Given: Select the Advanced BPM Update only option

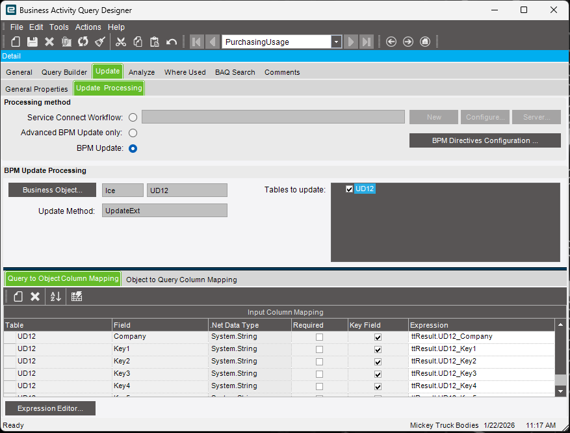Looking at the screenshot, I should click(x=133, y=133).
